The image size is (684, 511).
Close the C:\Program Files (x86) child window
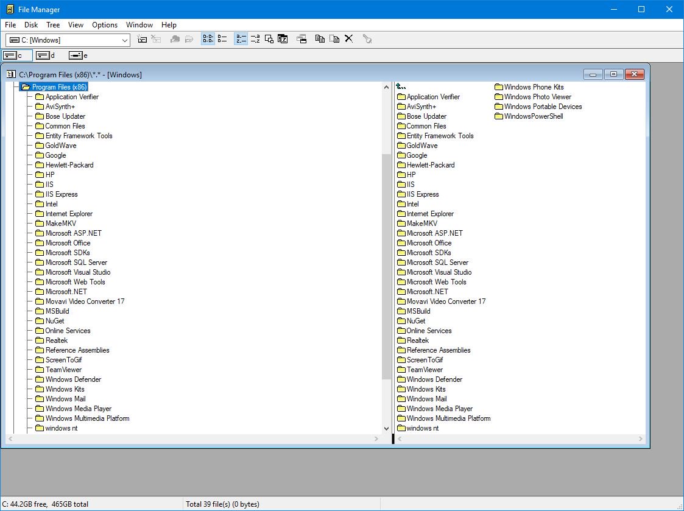pos(634,75)
